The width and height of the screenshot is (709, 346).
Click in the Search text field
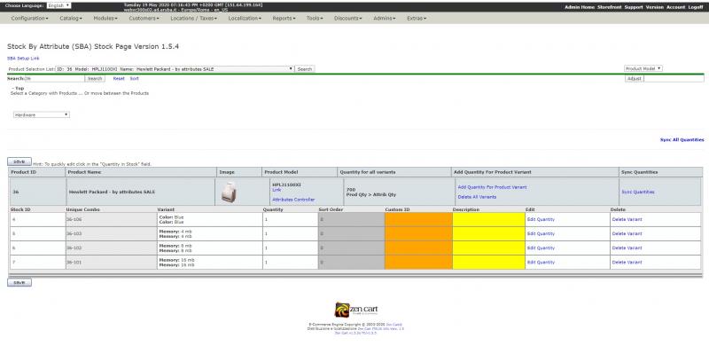pos(54,78)
